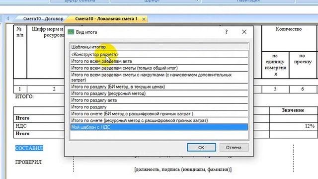318x179 pixels.
Task: Click the 'на единицу измерения' column header
Action: pos(275,65)
